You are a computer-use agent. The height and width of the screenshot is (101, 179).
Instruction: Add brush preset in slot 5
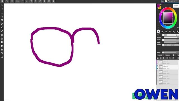pyautogui.click(x=174, y=31)
